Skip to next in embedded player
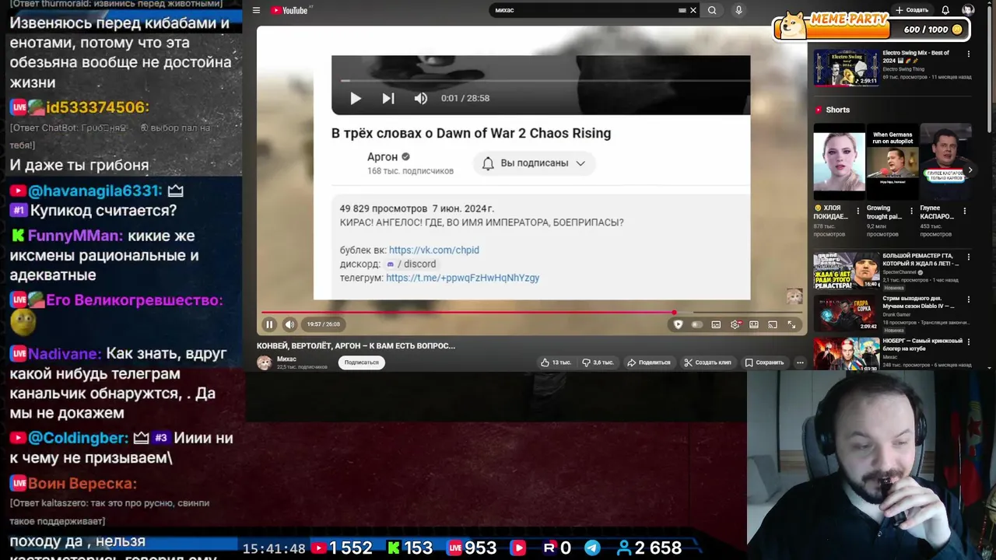 [388, 98]
